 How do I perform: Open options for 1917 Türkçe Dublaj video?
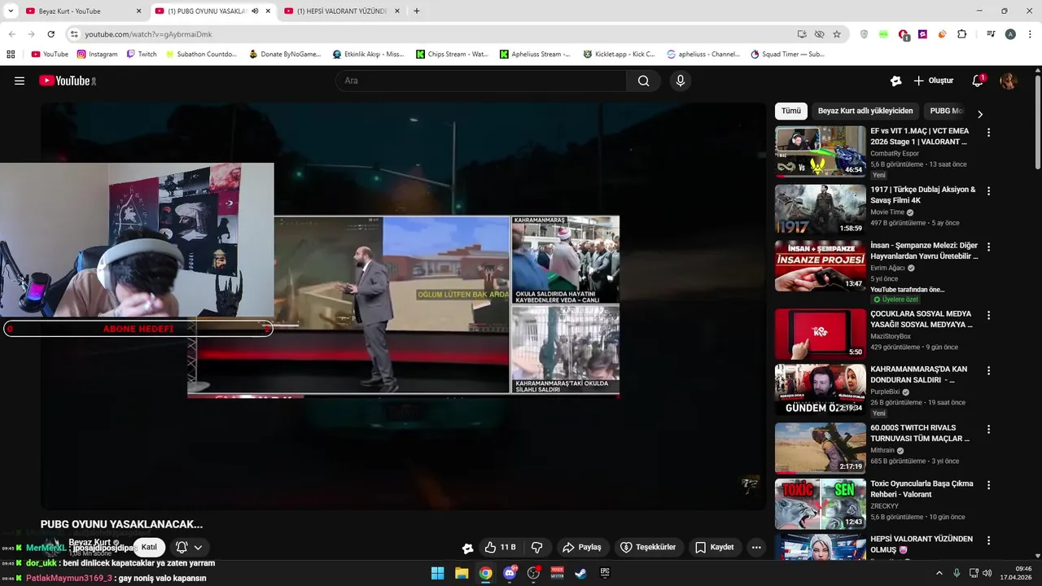(989, 191)
